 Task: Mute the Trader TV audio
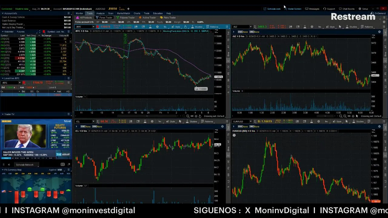9,165
